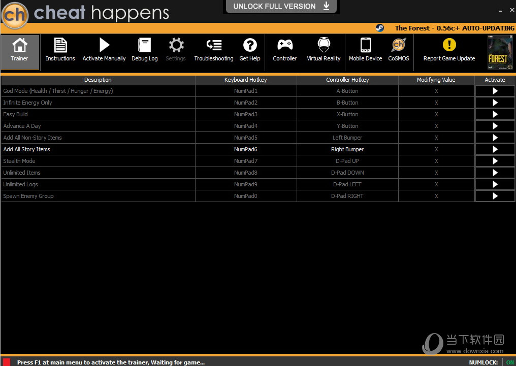Click Activate Manually play icon
516x366 pixels.
[x=104, y=45]
